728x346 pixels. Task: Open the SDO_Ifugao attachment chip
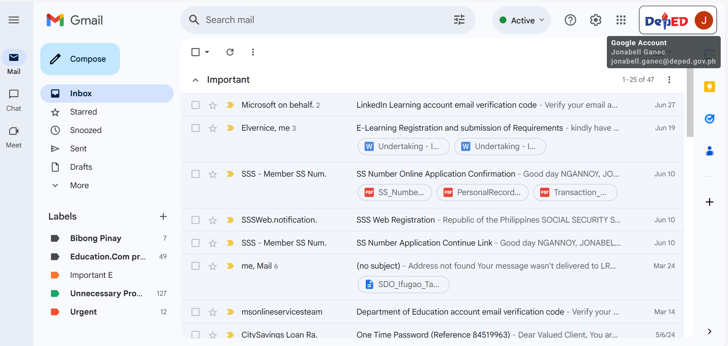pos(403,284)
